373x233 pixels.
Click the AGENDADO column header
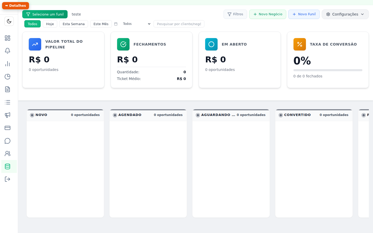(148, 115)
